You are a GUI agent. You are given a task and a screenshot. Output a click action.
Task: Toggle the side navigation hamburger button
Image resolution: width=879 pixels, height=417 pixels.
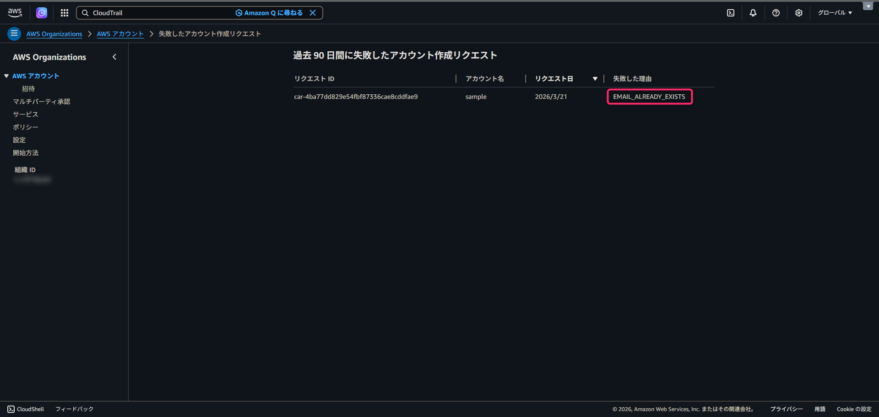click(14, 33)
